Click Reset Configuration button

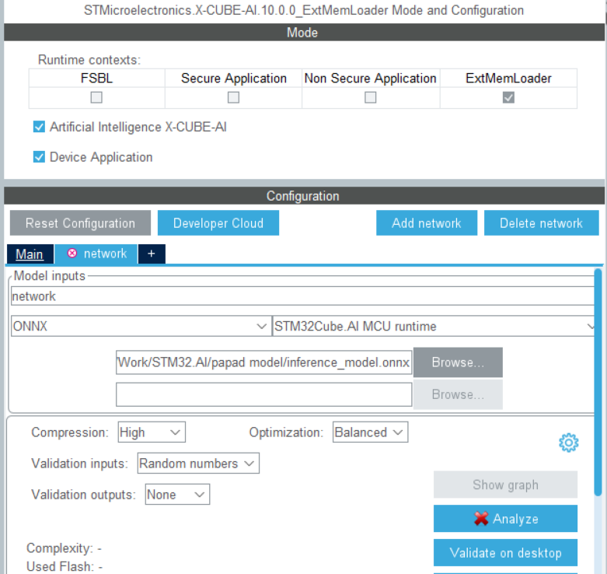[x=80, y=223]
